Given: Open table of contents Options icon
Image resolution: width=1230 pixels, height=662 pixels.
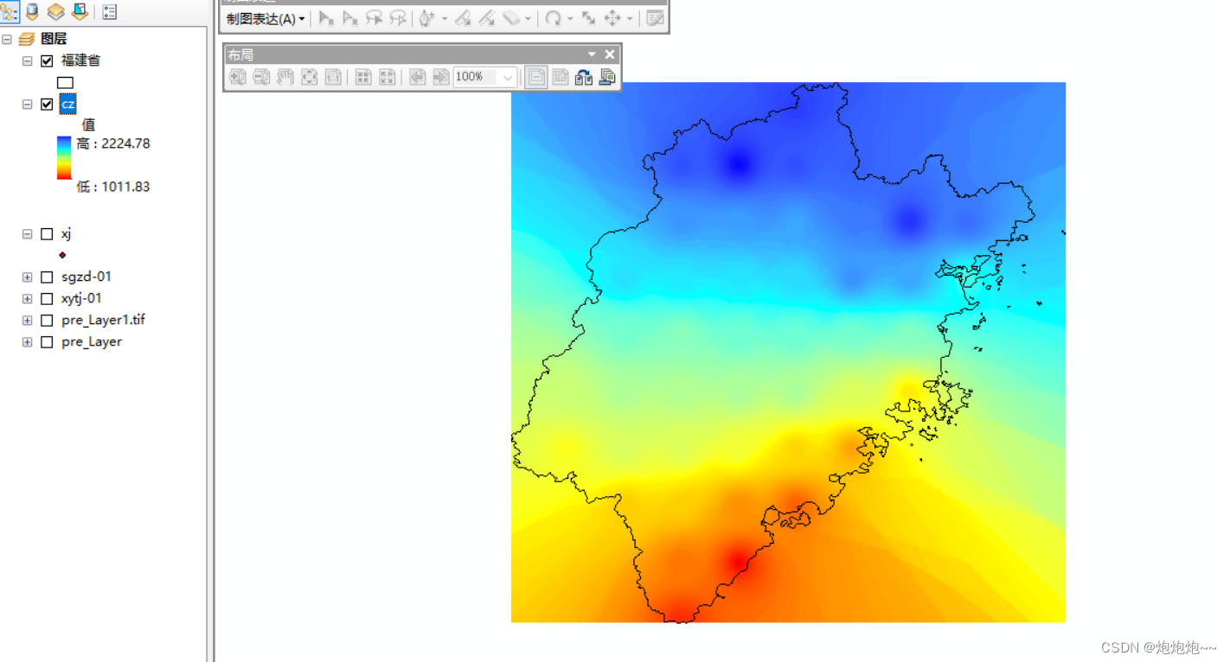Looking at the screenshot, I should coord(110,12).
